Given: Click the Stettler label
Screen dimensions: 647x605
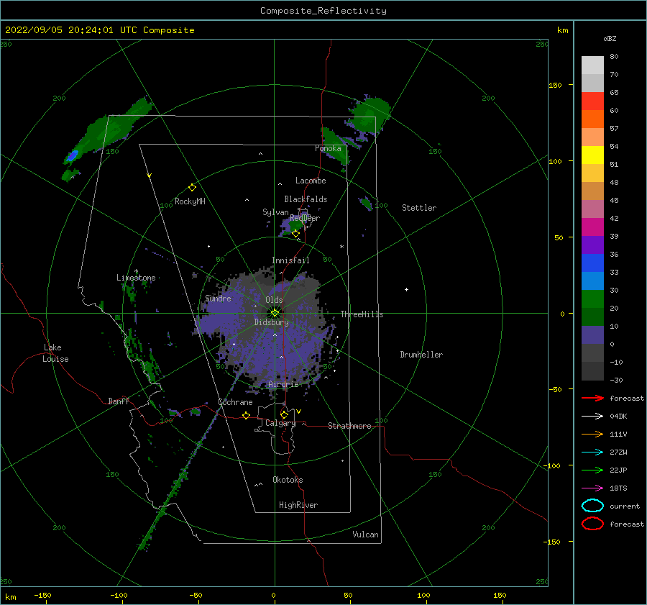Looking at the screenshot, I should (419, 208).
